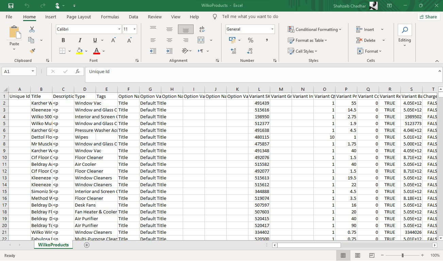Click the Save icon in title bar
The image size is (443, 261).
coord(11,6)
